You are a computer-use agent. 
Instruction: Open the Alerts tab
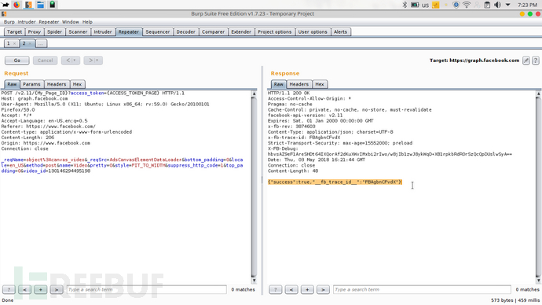340,31
